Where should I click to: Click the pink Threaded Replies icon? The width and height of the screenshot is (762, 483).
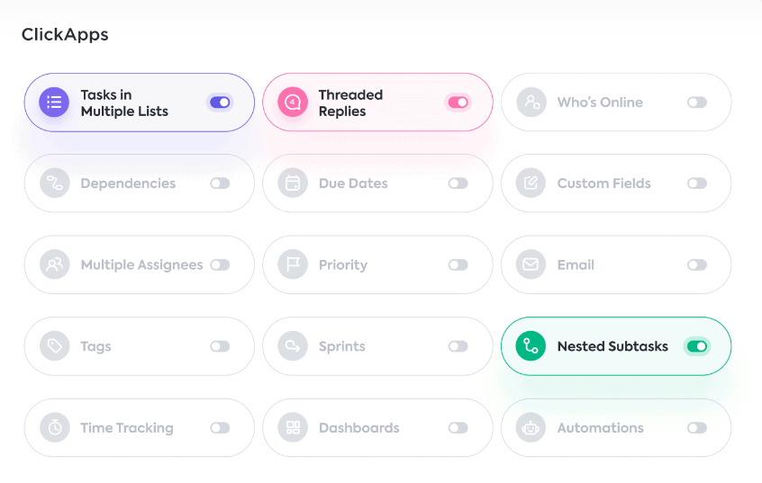pyautogui.click(x=293, y=103)
